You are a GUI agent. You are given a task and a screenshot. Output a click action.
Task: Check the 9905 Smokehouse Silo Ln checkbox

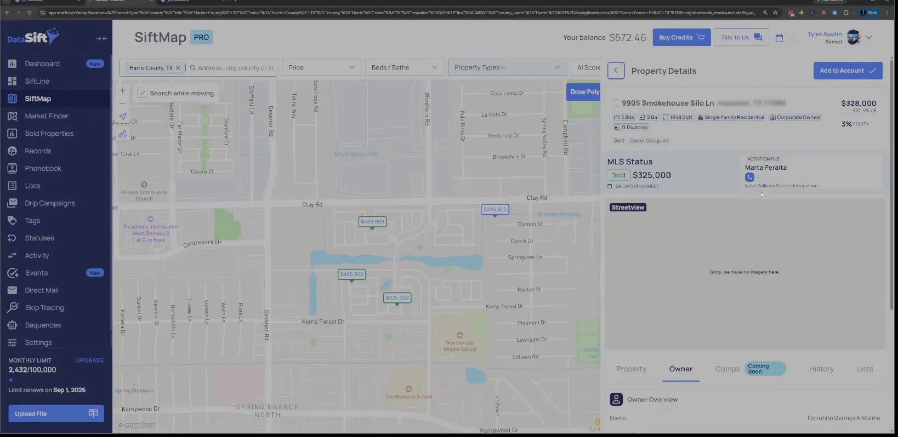[x=616, y=103]
